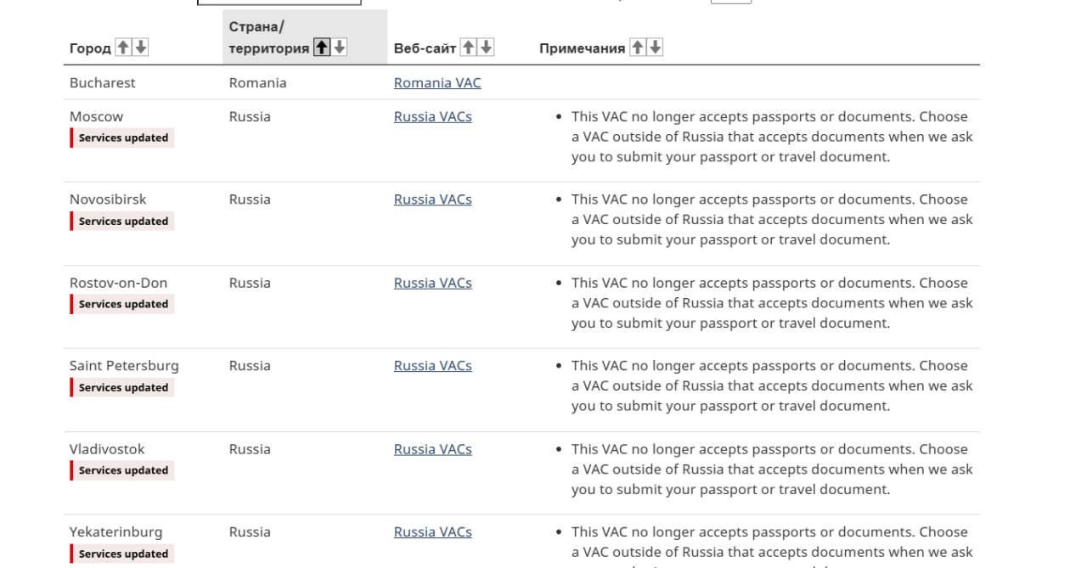The height and width of the screenshot is (568, 1087).
Task: Sort Город column ascending
Action: 125,48
